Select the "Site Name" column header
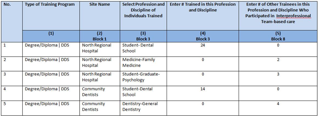The height and width of the screenshot is (116, 318). tap(99, 4)
